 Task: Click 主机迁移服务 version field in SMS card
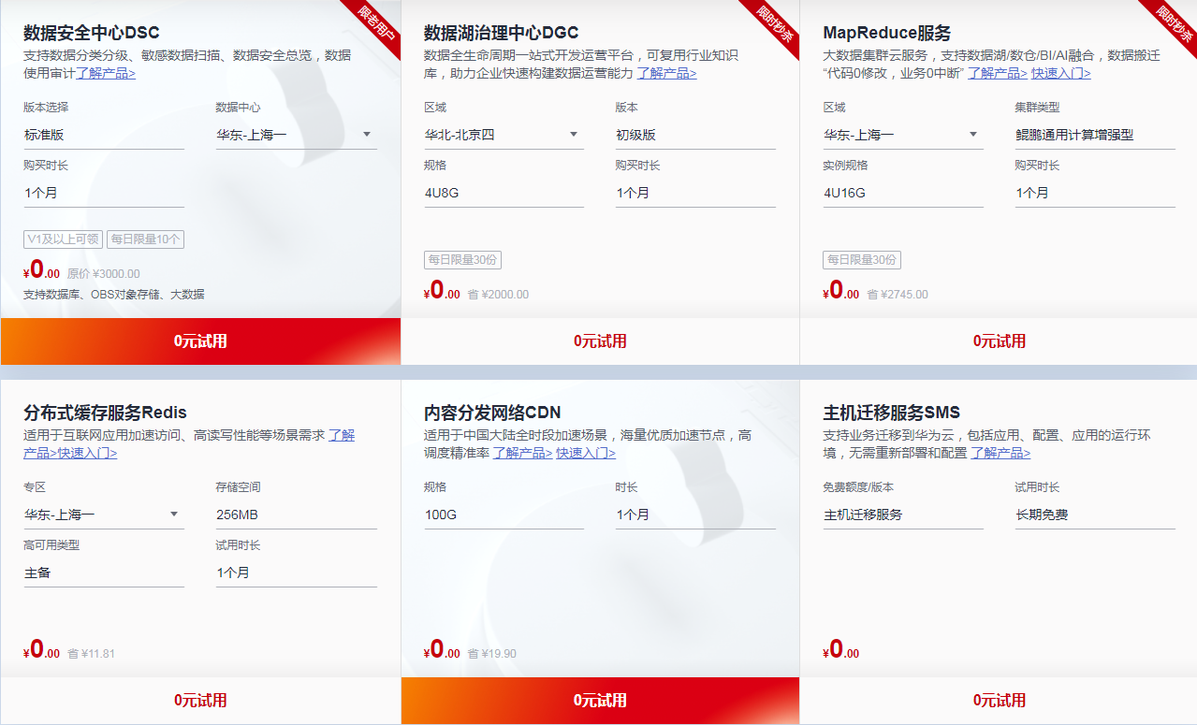click(903, 515)
